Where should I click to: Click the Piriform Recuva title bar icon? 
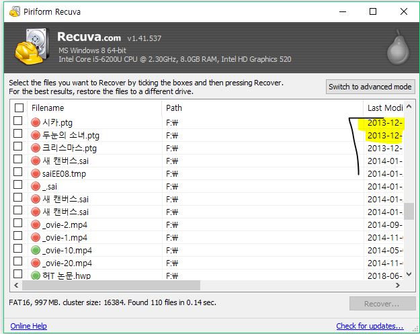[x=15, y=12]
